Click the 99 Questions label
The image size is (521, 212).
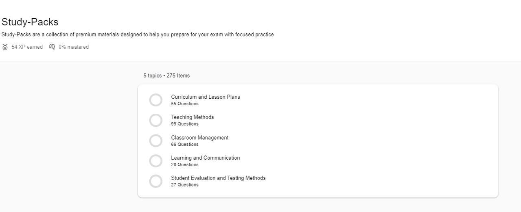tap(185, 124)
